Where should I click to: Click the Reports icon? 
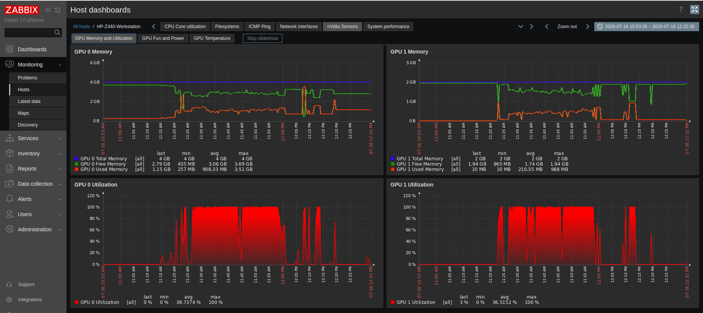point(9,169)
